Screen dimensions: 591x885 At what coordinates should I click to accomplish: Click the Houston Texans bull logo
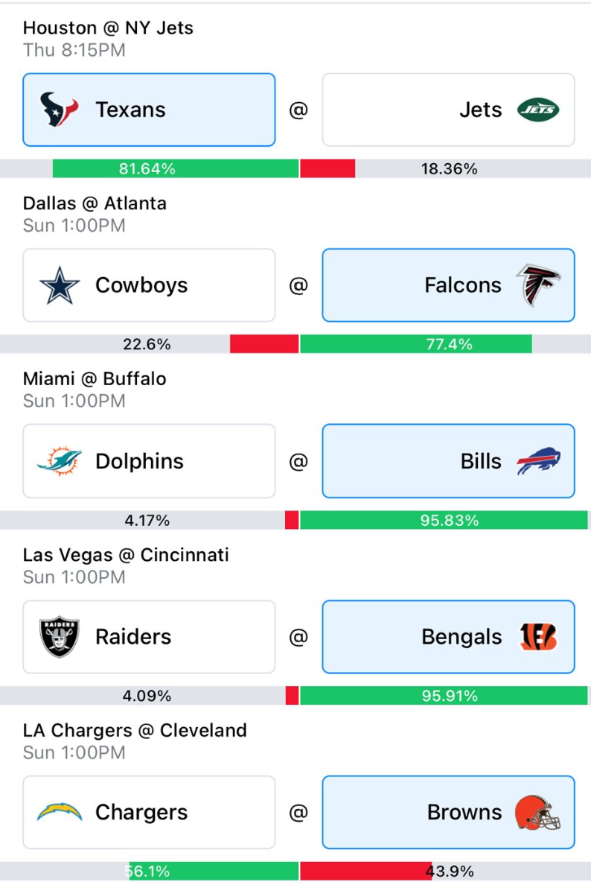(60, 109)
